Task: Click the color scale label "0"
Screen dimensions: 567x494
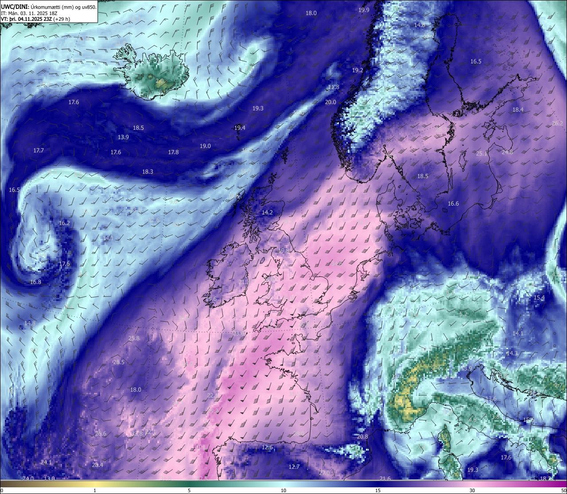Action: pyautogui.click(x=1, y=490)
